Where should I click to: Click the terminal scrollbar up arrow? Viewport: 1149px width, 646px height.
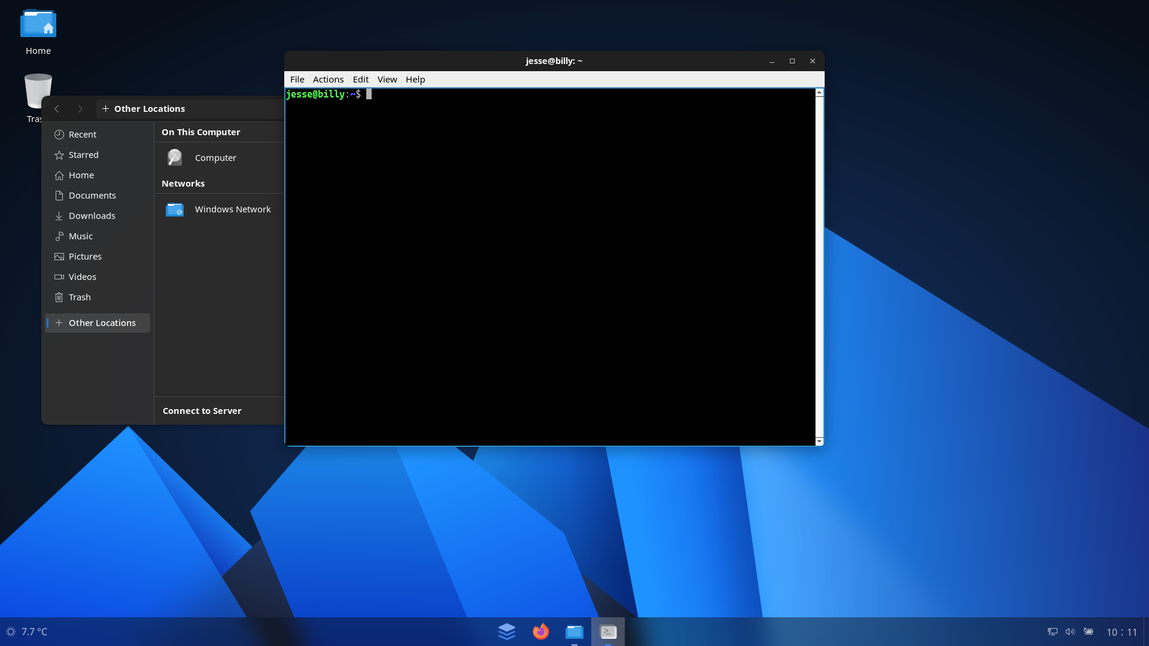tap(819, 93)
